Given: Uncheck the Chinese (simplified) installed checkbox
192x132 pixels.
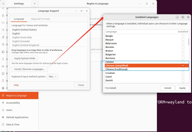Looking at the screenshot, I should tap(183, 66).
